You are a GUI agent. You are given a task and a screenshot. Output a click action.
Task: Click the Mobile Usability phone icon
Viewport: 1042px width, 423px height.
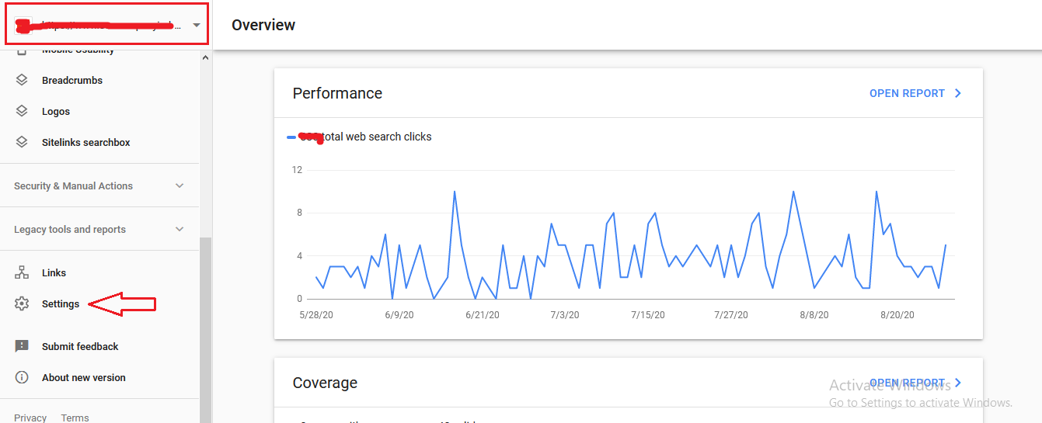[22, 51]
